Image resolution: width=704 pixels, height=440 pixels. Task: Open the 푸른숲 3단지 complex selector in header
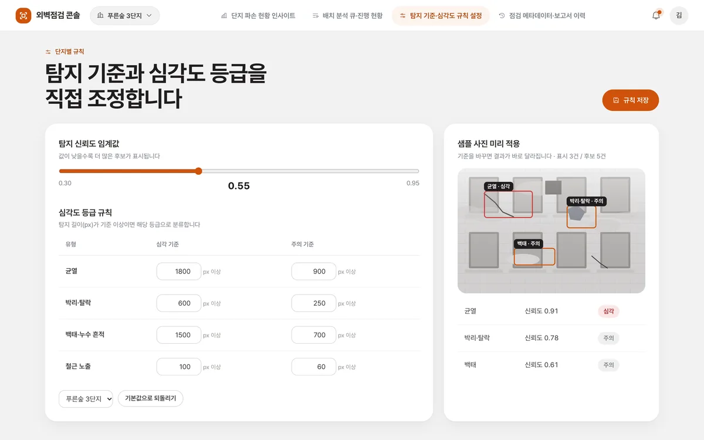[x=124, y=16]
